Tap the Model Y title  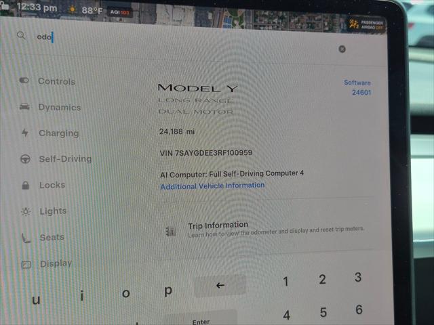197,88
